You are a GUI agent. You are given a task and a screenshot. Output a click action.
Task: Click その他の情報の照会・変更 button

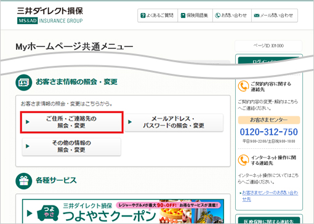click(x=71, y=146)
